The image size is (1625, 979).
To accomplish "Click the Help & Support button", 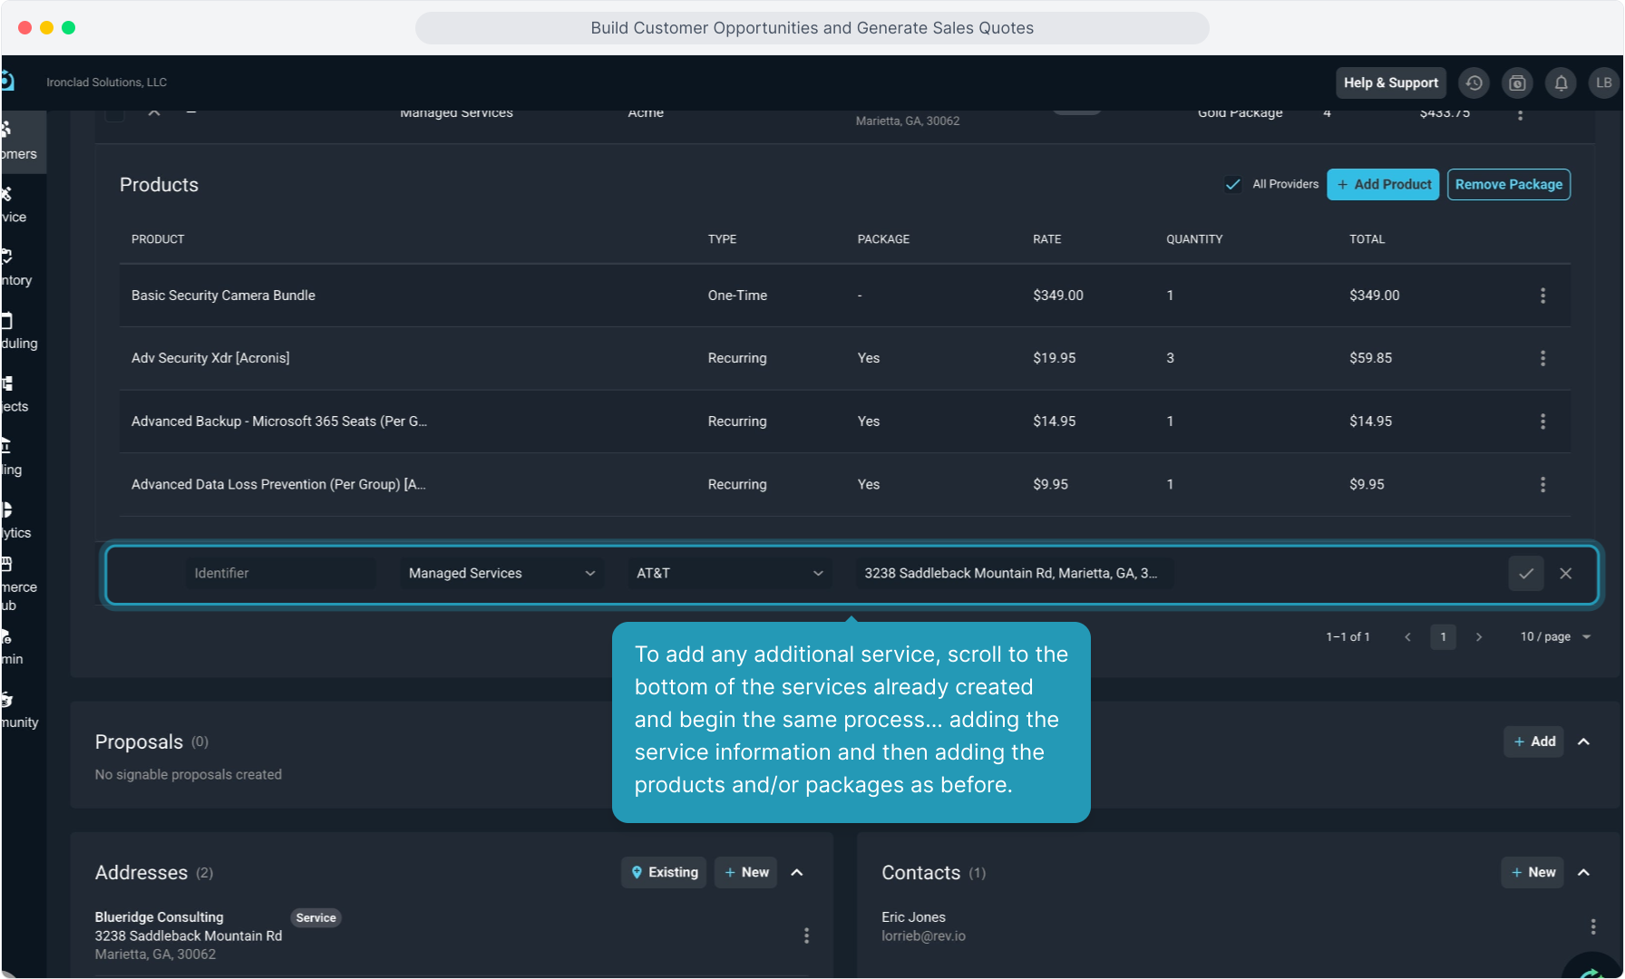I will tap(1390, 83).
